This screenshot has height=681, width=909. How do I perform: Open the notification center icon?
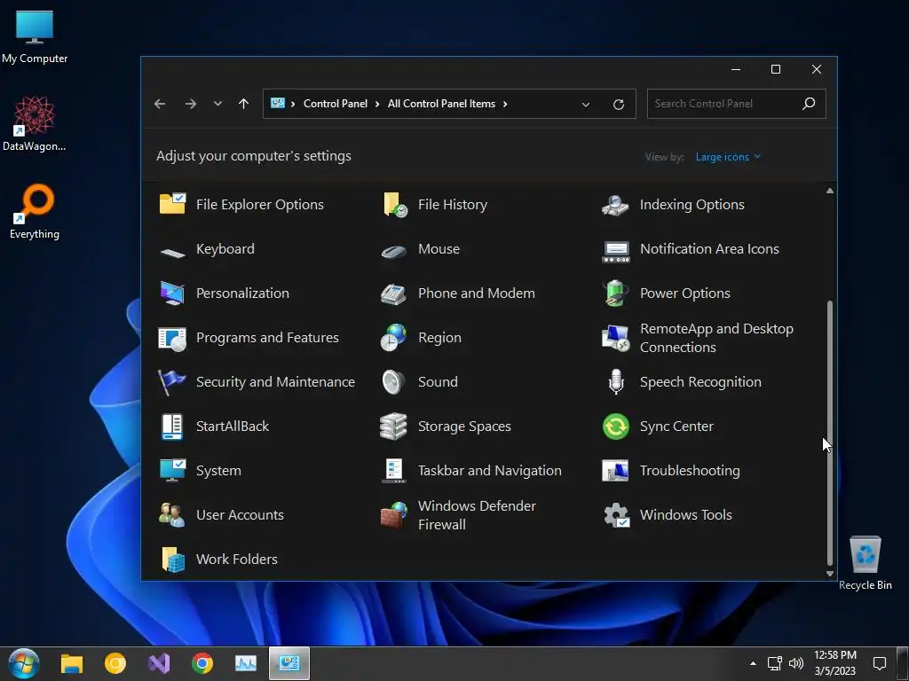coord(880,663)
